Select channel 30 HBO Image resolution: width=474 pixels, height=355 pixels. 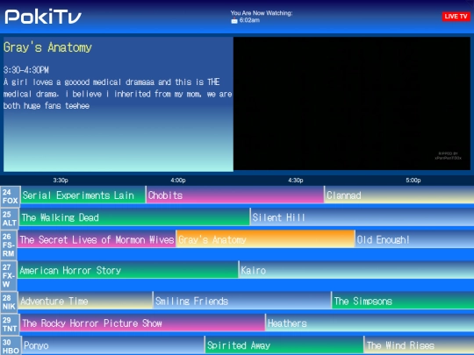click(x=11, y=346)
